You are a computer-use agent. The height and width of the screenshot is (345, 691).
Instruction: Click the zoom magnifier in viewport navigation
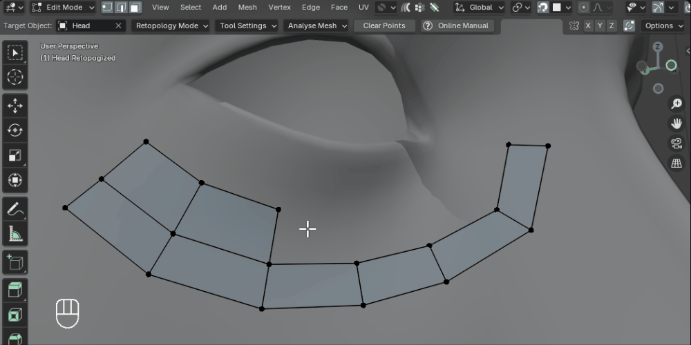676,104
